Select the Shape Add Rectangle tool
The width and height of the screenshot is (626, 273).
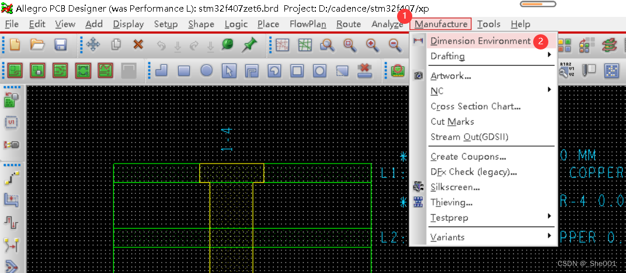[184, 71]
